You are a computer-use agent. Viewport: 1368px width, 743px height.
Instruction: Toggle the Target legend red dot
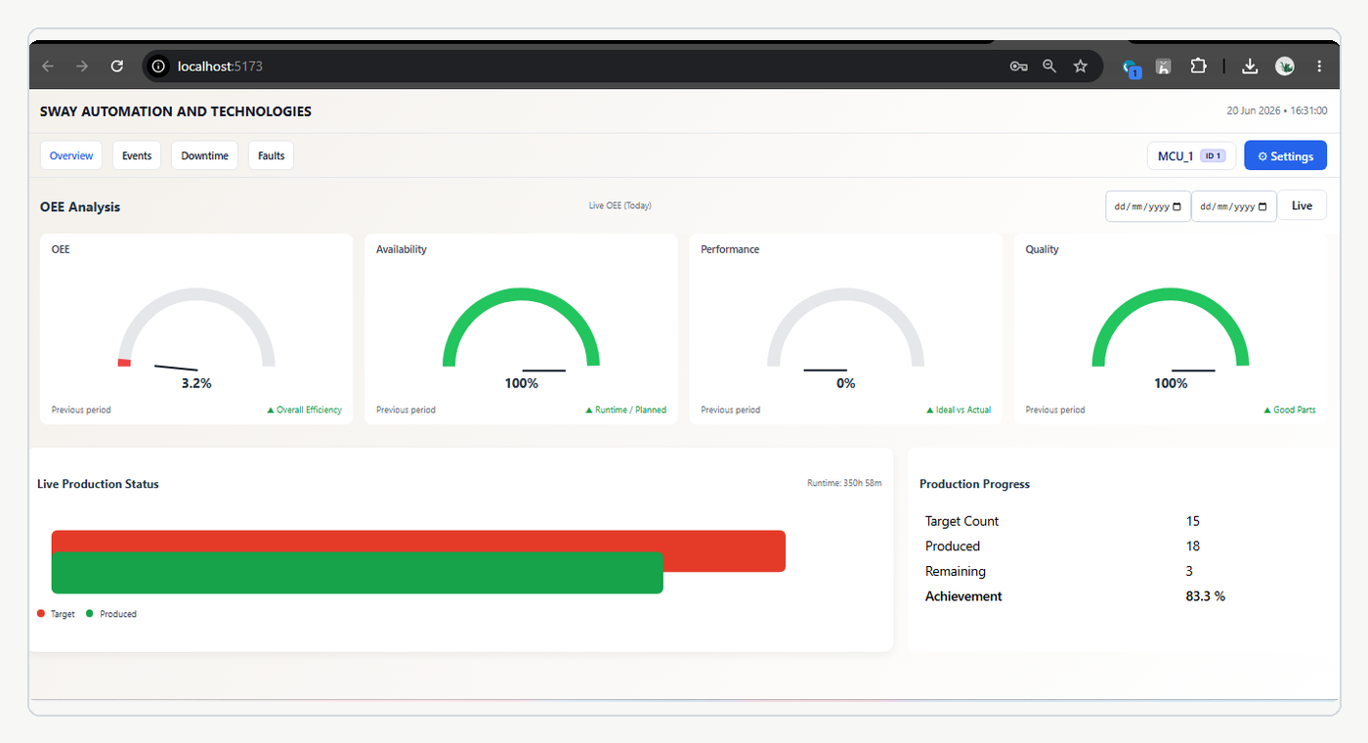41,614
